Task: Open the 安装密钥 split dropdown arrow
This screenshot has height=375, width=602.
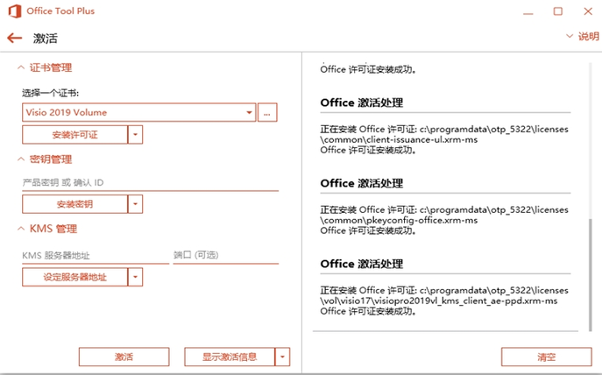Action: [x=135, y=204]
